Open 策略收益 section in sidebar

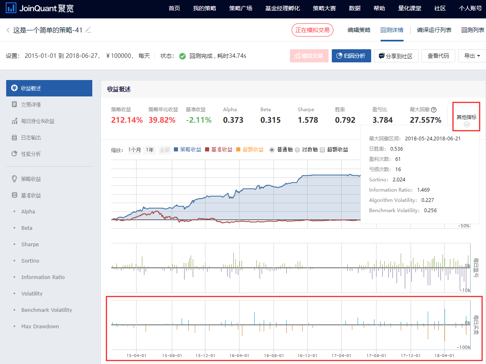tap(31, 179)
